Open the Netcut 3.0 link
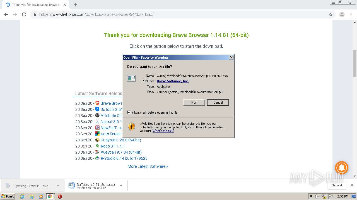 [112, 122]
